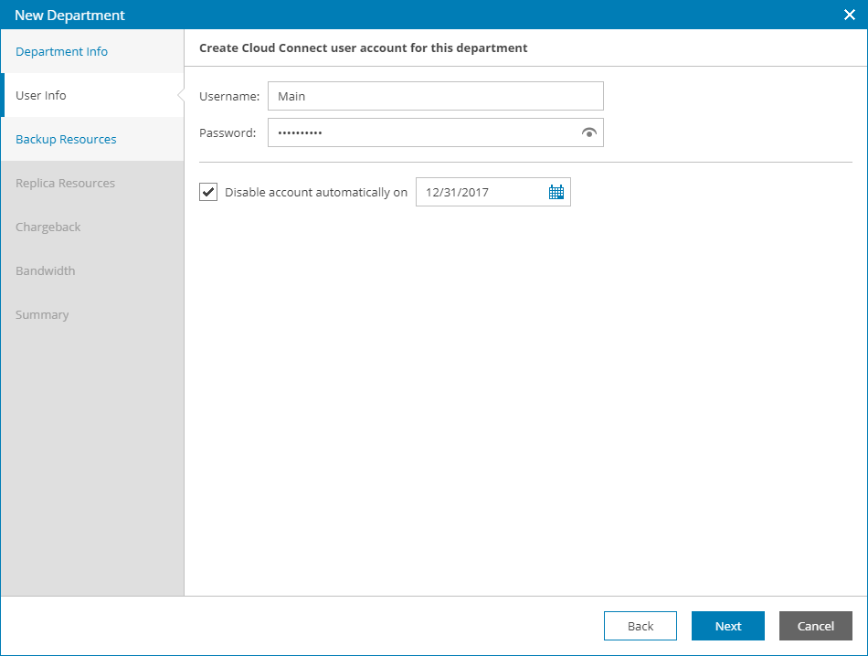Click the "Disable account automatically on" label
This screenshot has width=868, height=656.
coord(316,193)
